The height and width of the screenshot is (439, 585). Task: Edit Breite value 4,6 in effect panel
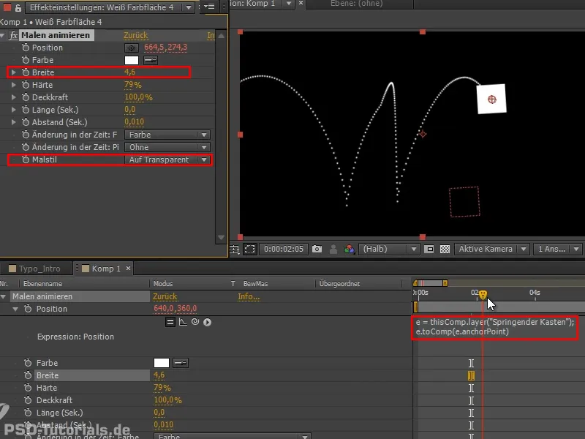129,72
